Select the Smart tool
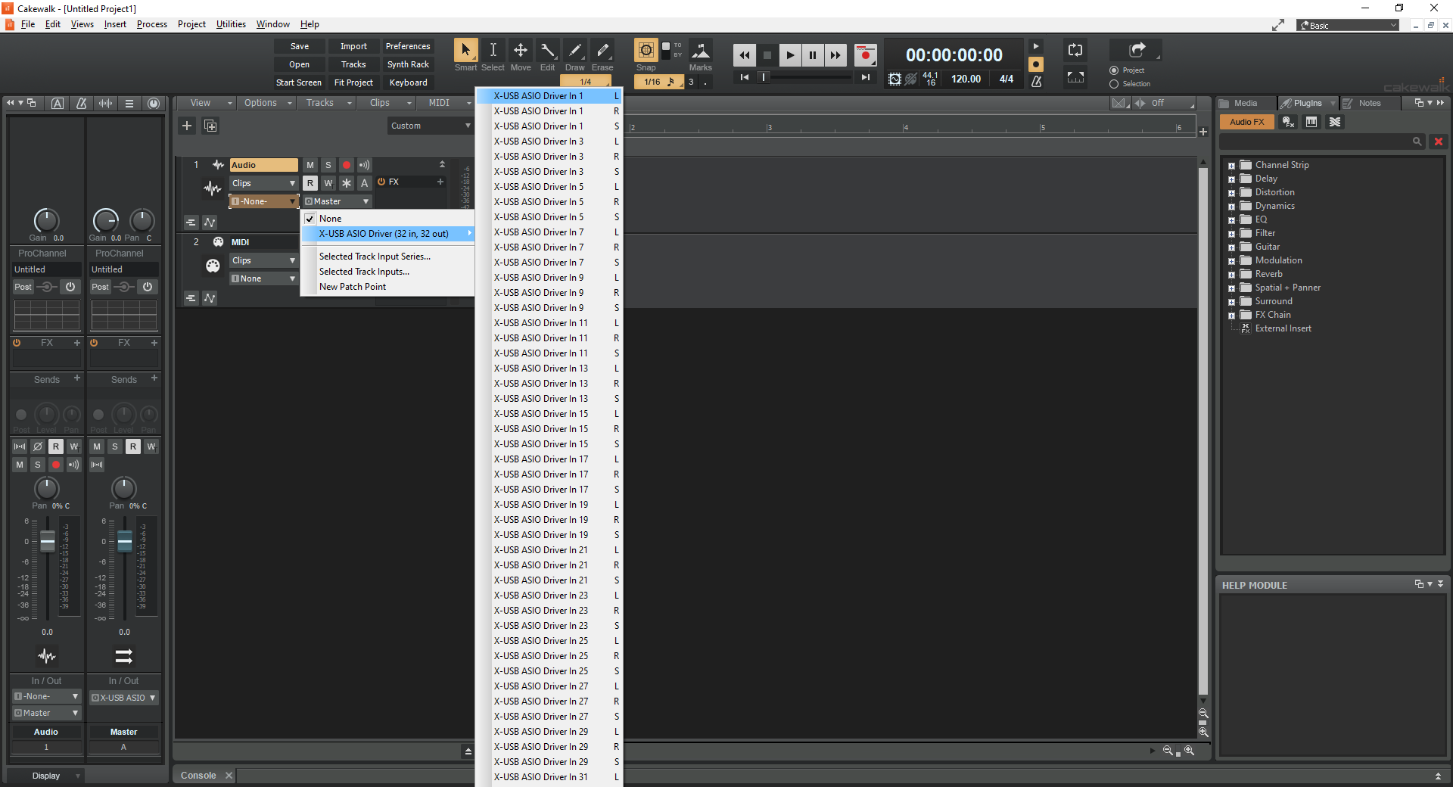Image resolution: width=1453 pixels, height=787 pixels. click(465, 51)
